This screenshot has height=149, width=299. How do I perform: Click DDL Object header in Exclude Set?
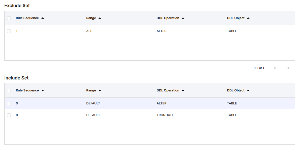click(x=236, y=18)
